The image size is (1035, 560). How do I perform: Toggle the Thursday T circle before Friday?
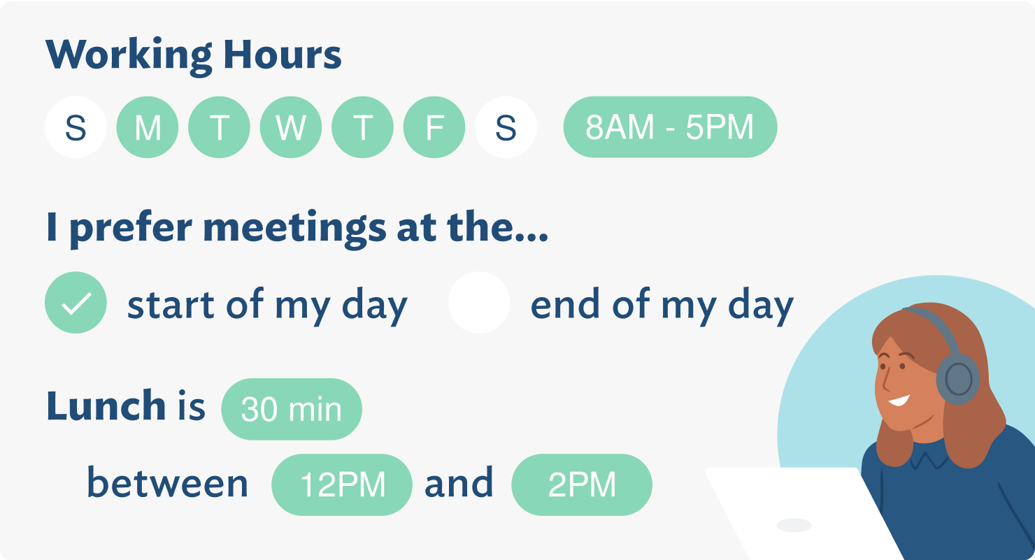click(362, 128)
